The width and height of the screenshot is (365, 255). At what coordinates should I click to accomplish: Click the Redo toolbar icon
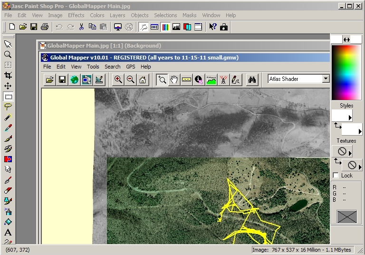(x=70, y=27)
